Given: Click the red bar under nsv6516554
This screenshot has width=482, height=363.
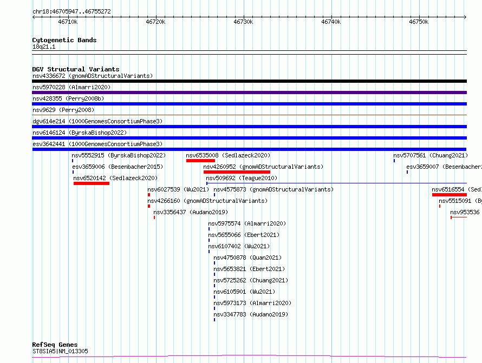Looking at the screenshot, I should tap(450, 195).
